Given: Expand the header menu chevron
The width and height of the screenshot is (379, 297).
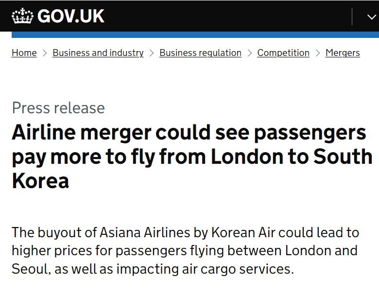Looking at the screenshot, I should tap(372, 17).
